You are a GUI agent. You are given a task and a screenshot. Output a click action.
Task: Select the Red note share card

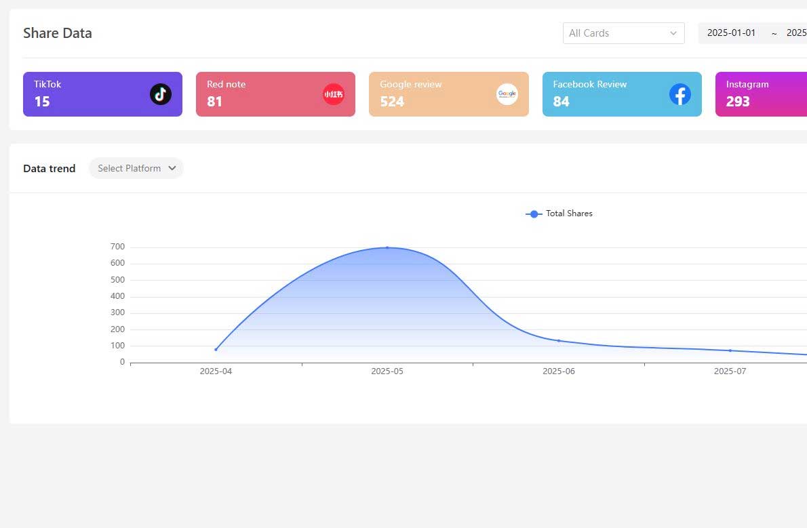click(x=275, y=94)
